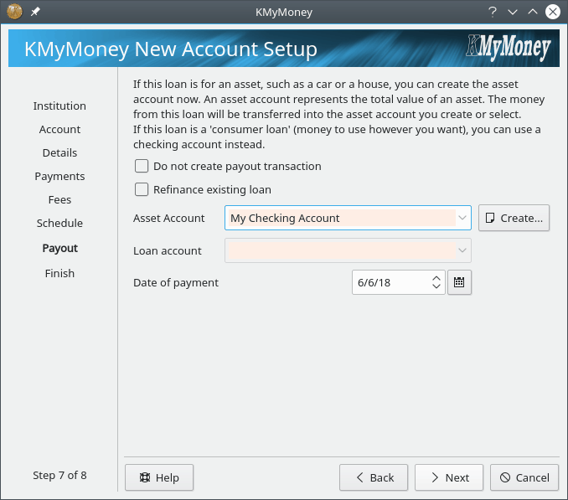Click the Create... asset account button

514,218
